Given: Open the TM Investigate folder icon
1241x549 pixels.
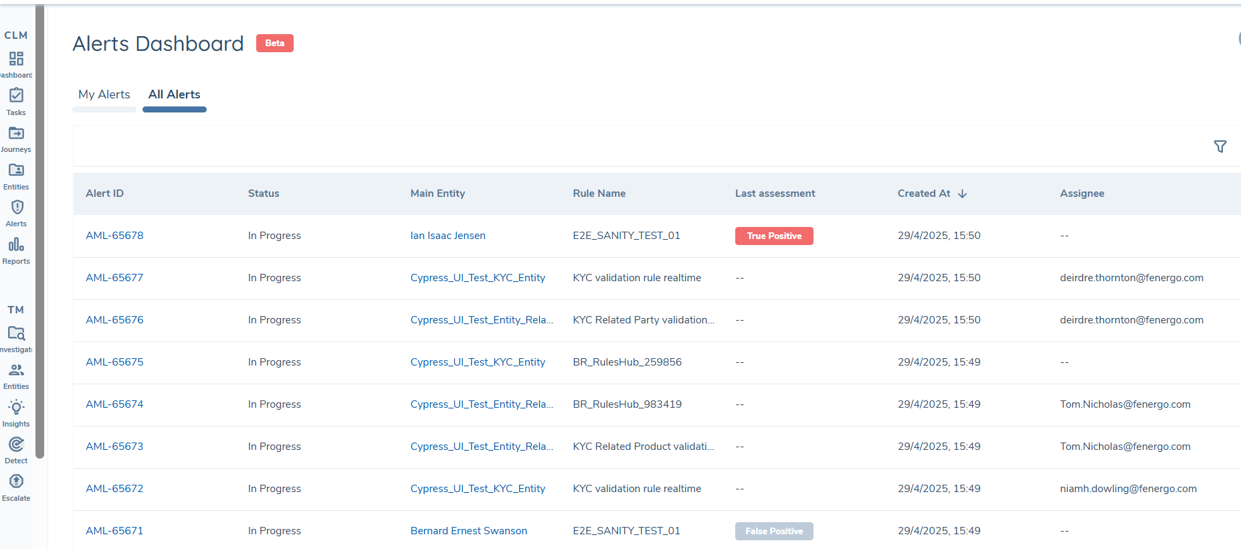Looking at the screenshot, I should tap(16, 333).
